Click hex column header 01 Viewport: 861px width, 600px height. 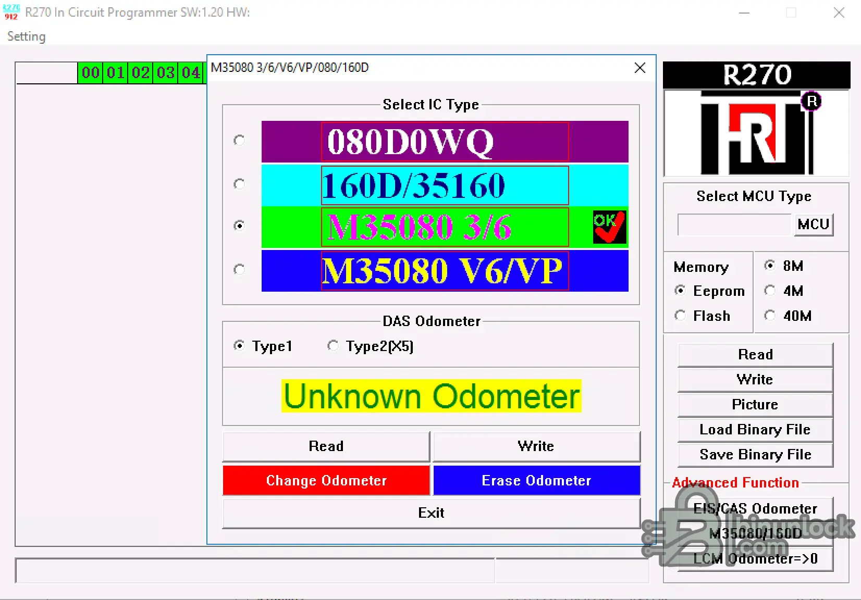click(116, 72)
